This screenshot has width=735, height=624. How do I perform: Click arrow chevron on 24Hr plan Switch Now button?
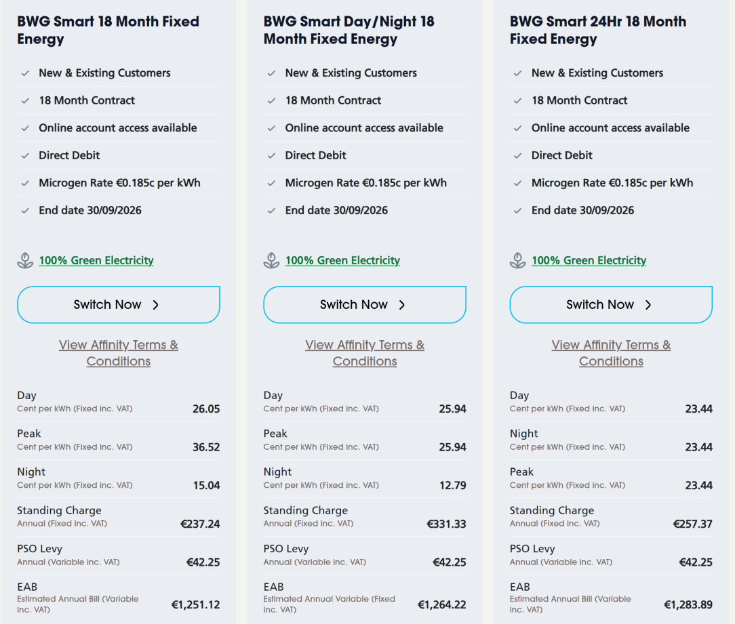click(x=648, y=305)
